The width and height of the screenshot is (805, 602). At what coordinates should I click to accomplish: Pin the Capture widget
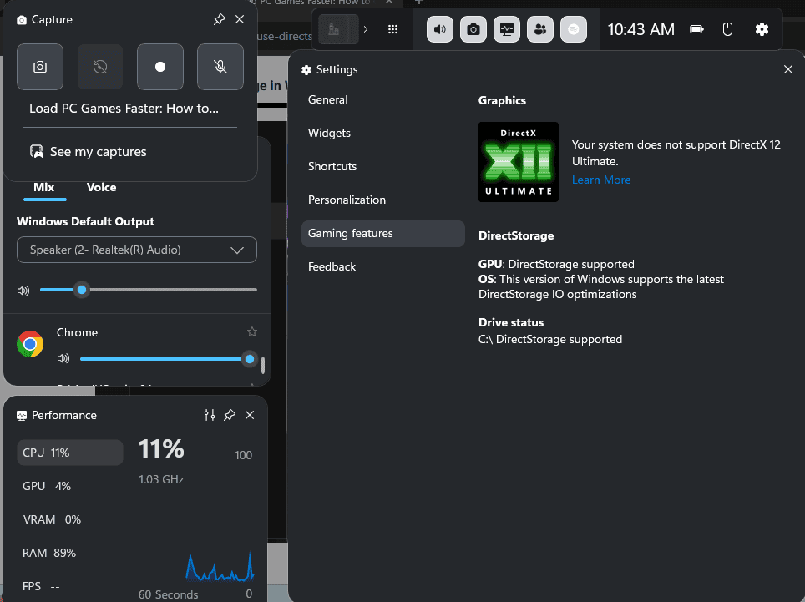(220, 19)
